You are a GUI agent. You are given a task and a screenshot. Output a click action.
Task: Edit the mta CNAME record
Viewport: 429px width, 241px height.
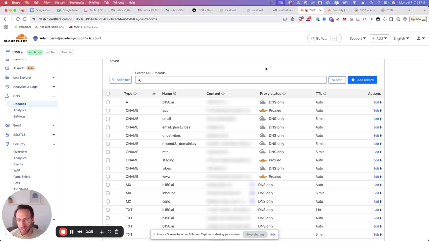[x=377, y=152]
